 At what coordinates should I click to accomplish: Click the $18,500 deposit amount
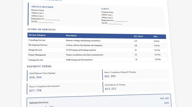(35, 77)
